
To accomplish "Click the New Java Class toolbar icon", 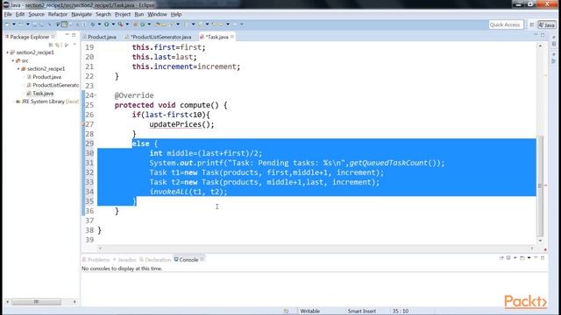I will [x=142, y=24].
